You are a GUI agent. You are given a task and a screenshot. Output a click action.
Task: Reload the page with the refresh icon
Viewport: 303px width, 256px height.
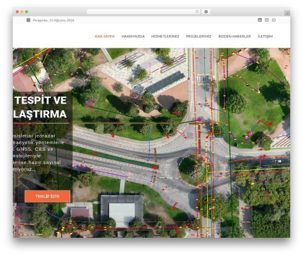tap(197, 12)
